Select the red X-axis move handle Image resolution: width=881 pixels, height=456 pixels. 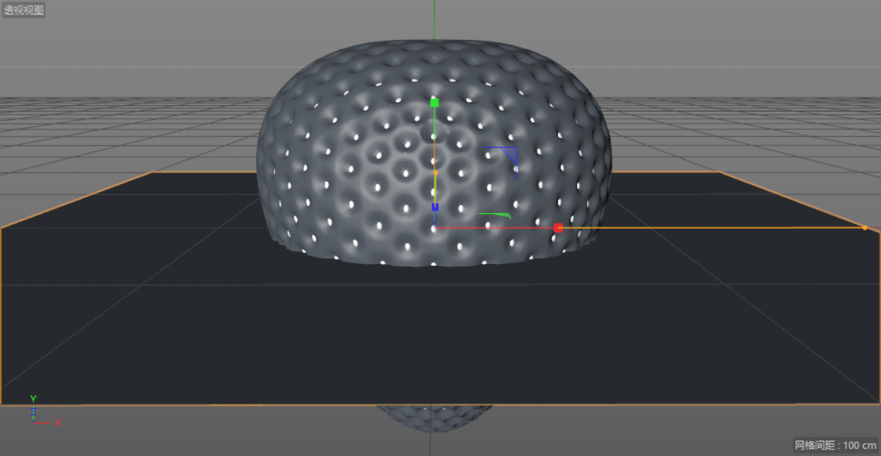coord(559,228)
